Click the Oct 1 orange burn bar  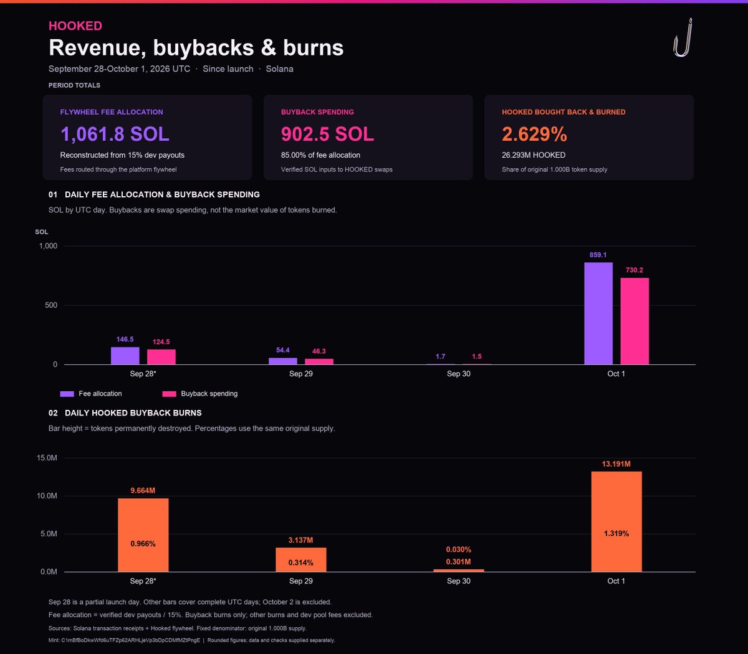(616, 522)
